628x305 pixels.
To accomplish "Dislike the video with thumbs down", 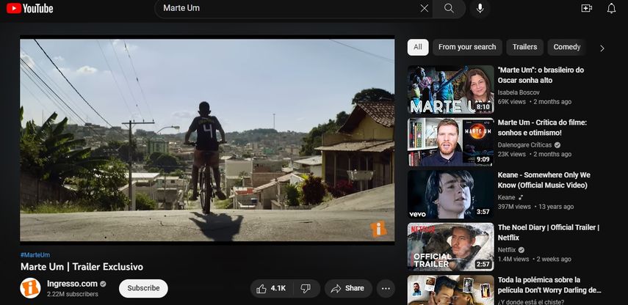I will 306,288.
